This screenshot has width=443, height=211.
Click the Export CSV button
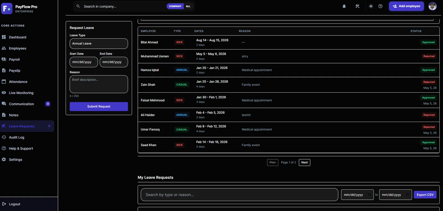[425, 195]
